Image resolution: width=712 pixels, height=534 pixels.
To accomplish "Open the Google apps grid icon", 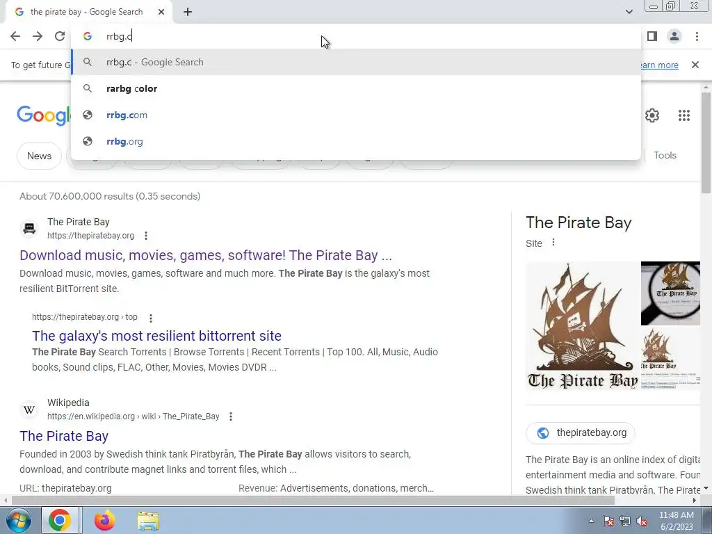I will [684, 115].
